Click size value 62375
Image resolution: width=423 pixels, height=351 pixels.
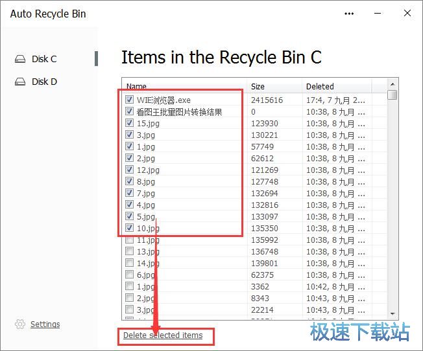(x=262, y=275)
